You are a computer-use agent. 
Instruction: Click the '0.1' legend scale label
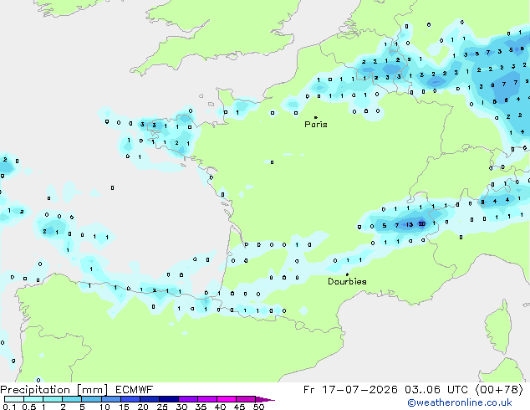[9, 407]
